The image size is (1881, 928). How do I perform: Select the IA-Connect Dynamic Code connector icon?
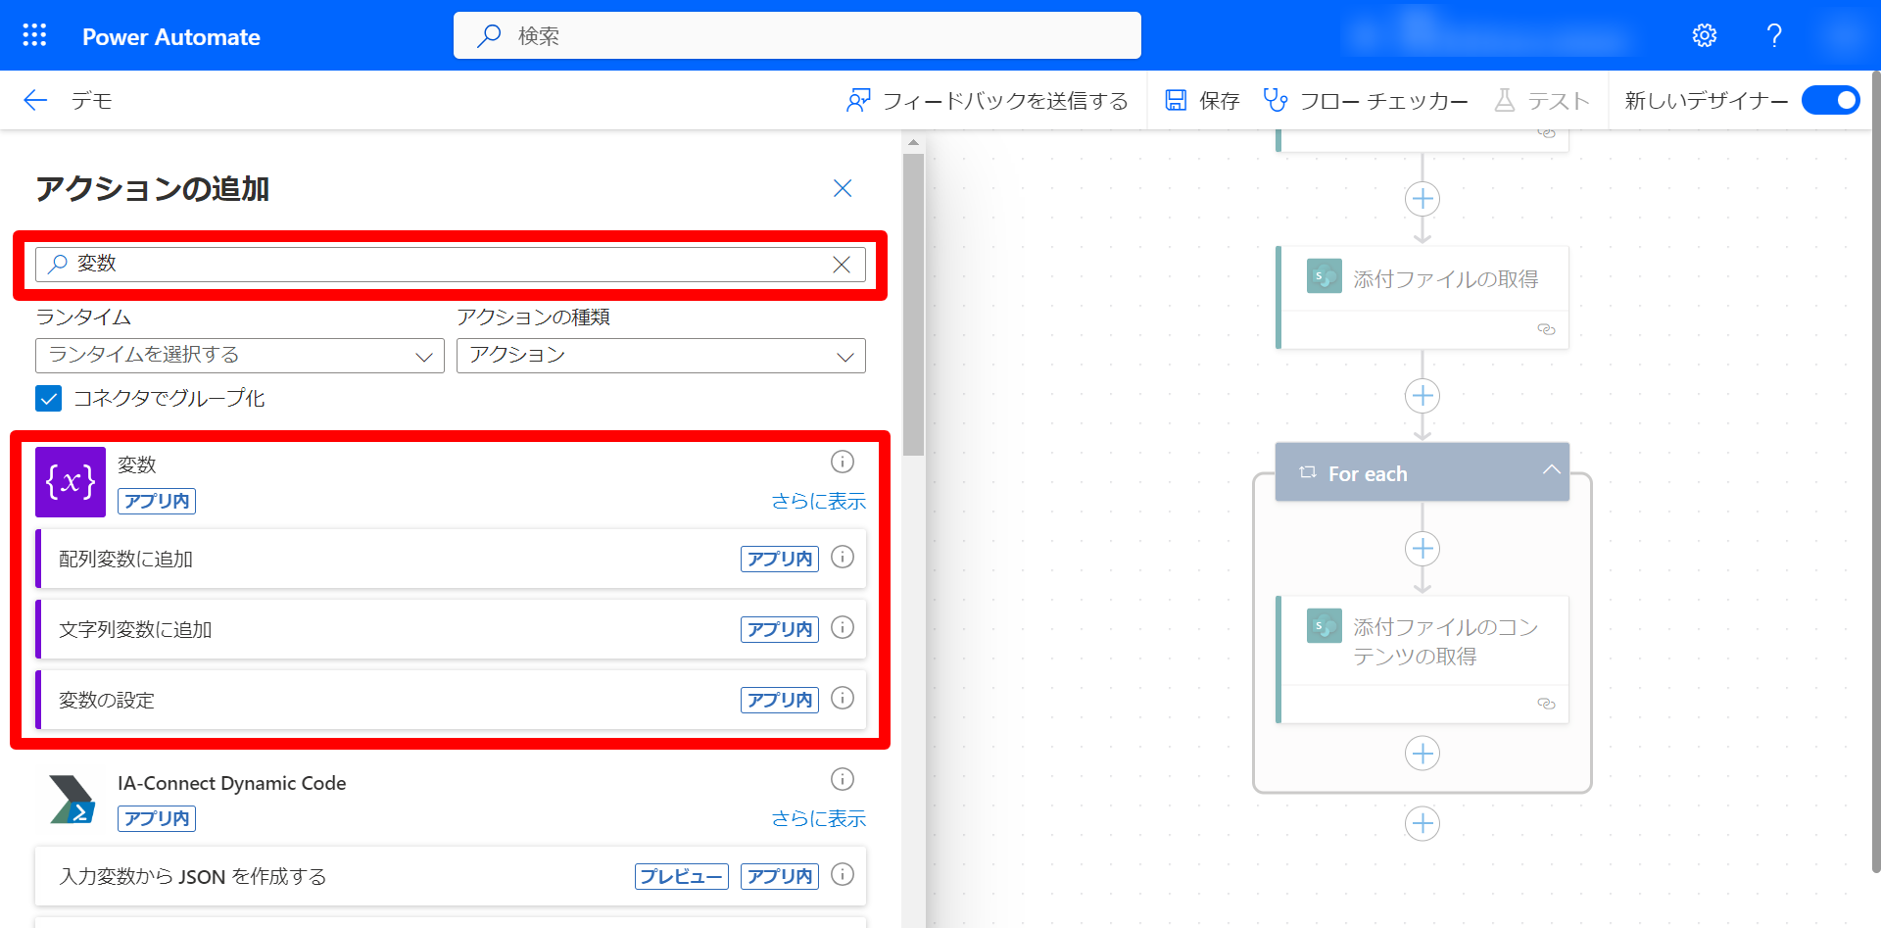tap(70, 800)
